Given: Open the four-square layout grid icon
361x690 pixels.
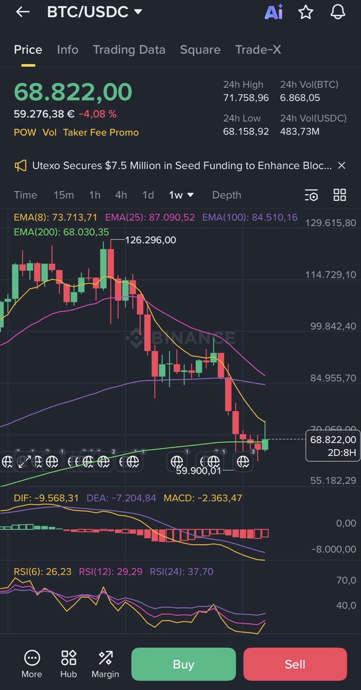Looking at the screenshot, I should coord(340,195).
